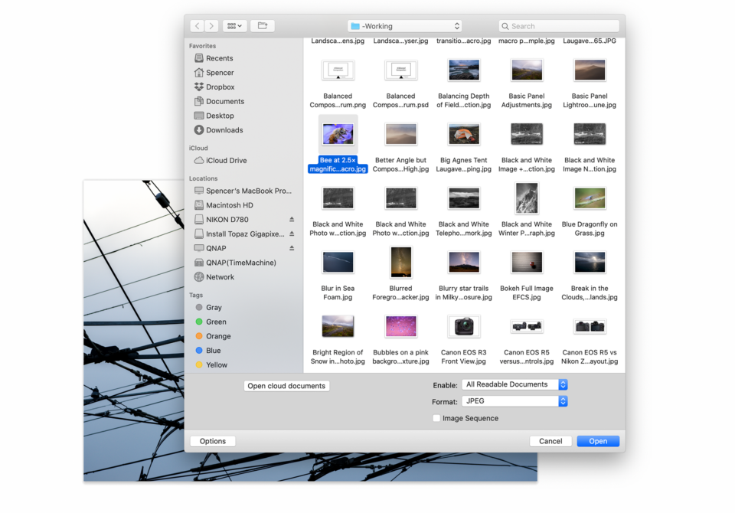Select Blue Dragonfly on Grass thumbnail
Screen dimensions: 735x513
(590, 198)
